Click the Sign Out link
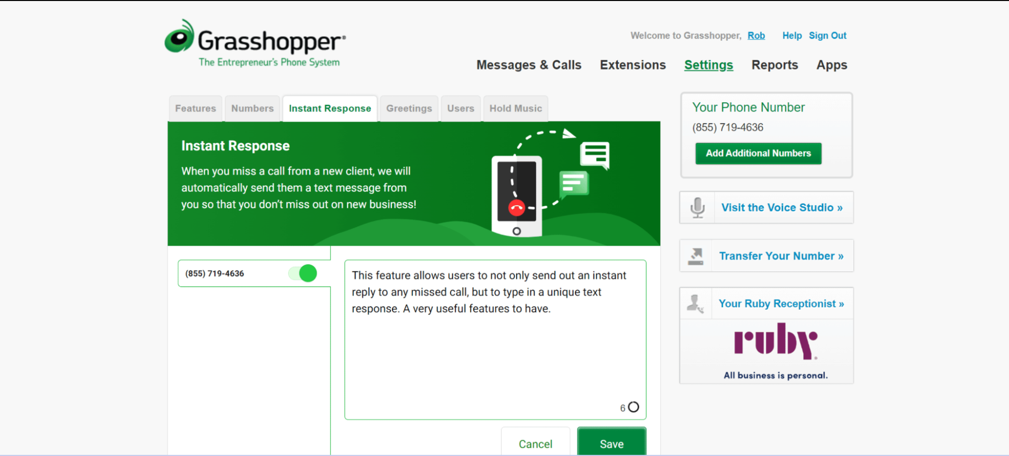The height and width of the screenshot is (456, 1009). [827, 36]
